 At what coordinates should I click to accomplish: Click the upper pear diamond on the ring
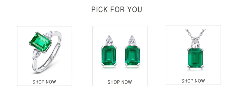[x=49, y=35]
